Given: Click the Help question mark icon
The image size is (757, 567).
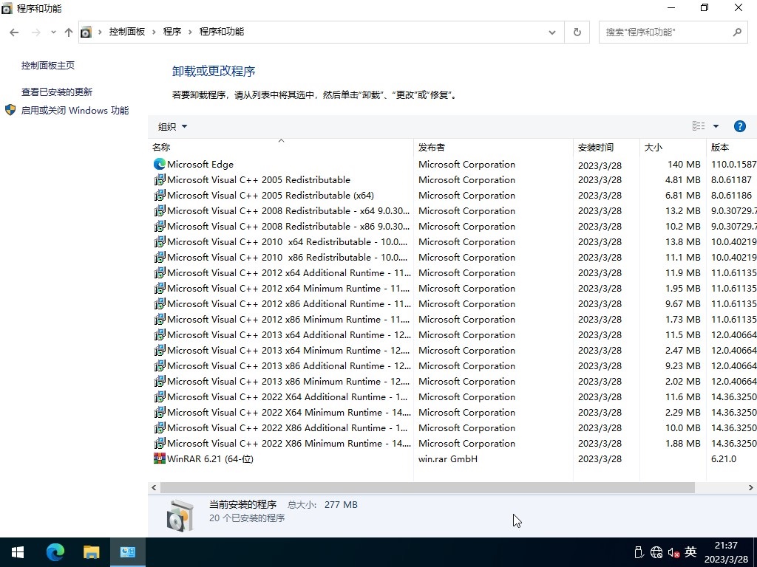Looking at the screenshot, I should (740, 126).
